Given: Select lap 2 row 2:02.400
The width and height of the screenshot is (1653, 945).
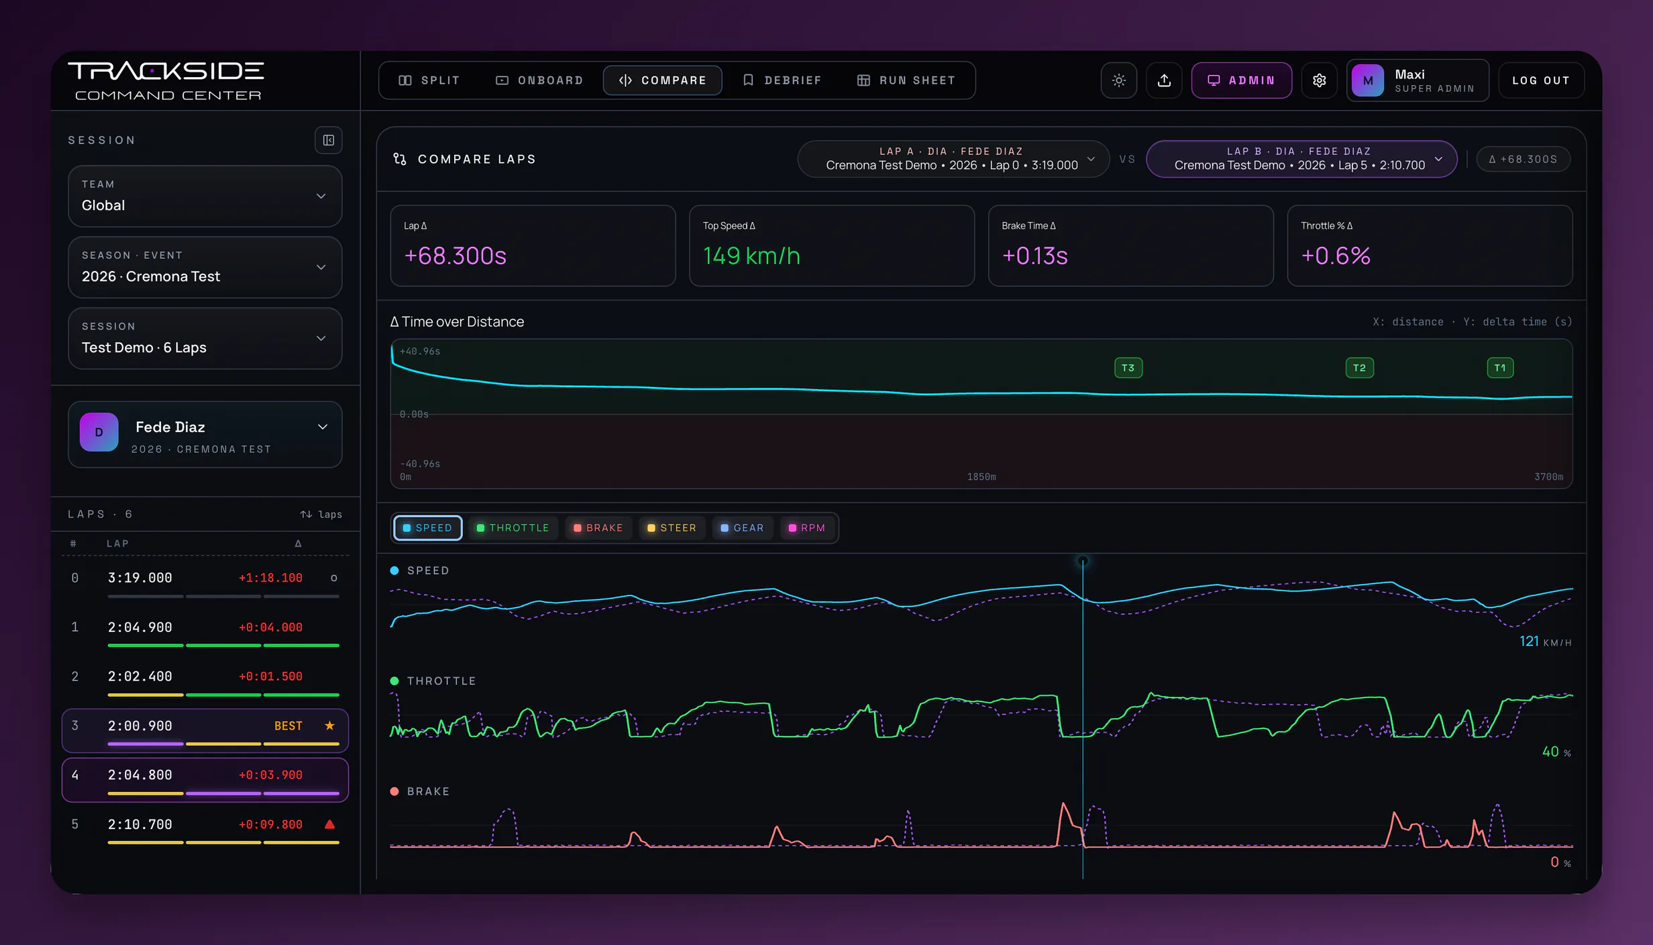Looking at the screenshot, I should 205,681.
